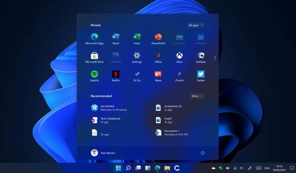Expand the All apps list

click(196, 25)
